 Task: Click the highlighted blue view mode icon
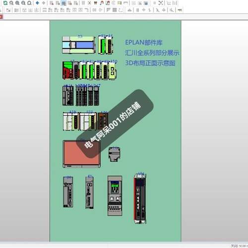pyautogui.click(x=63, y=3)
